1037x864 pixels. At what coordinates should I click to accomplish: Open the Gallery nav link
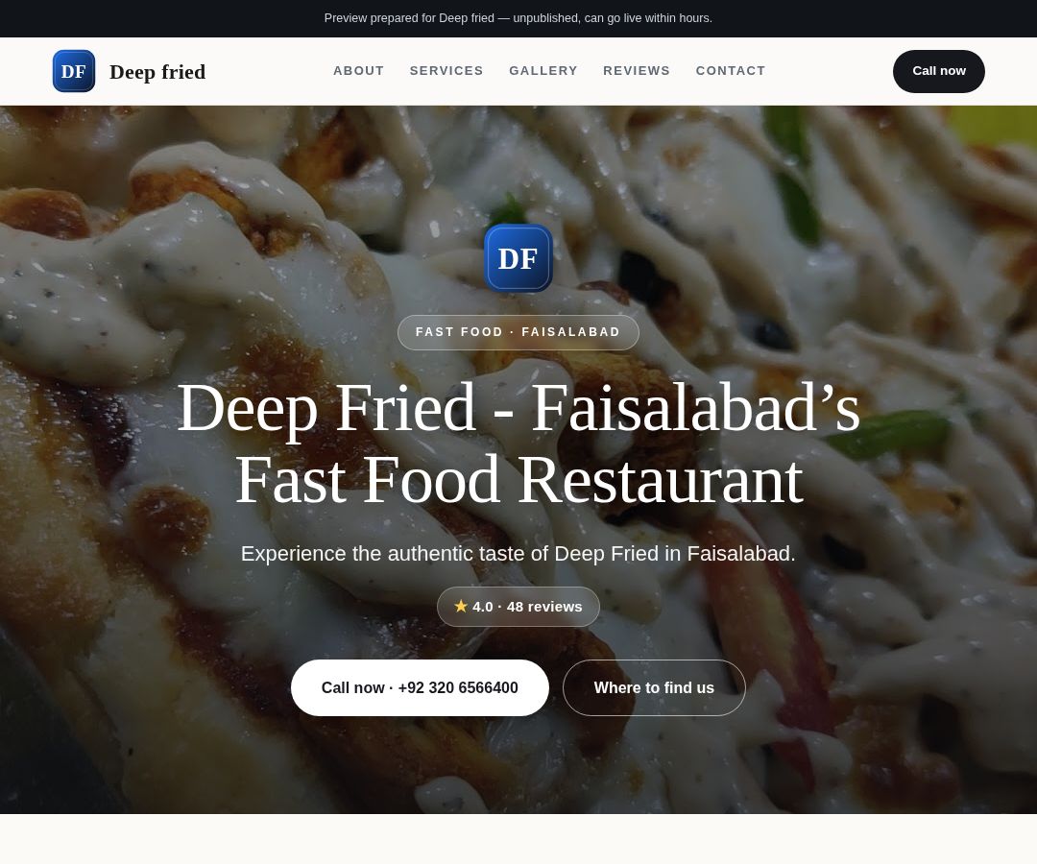[x=543, y=71]
